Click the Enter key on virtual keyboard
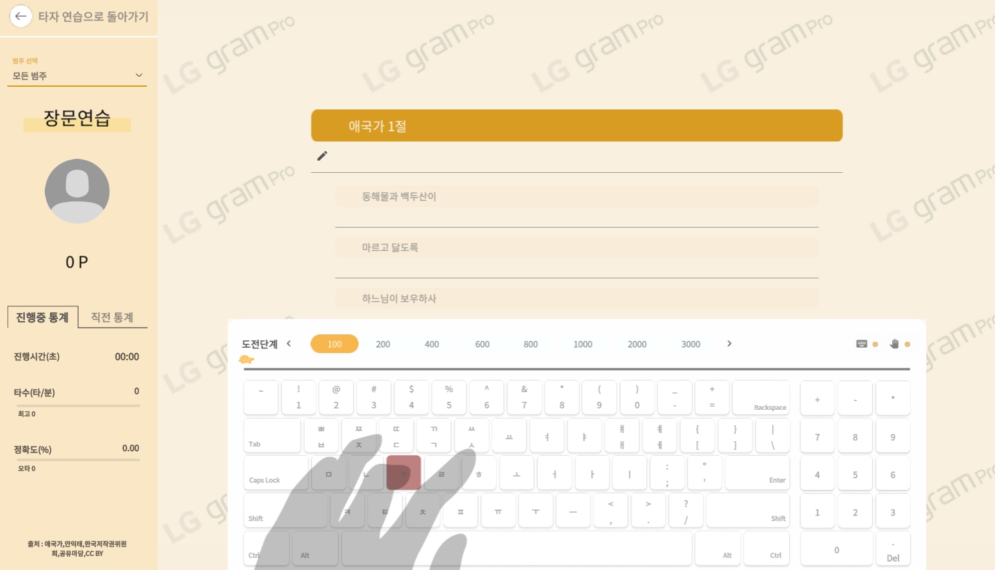This screenshot has width=995, height=570. click(757, 473)
